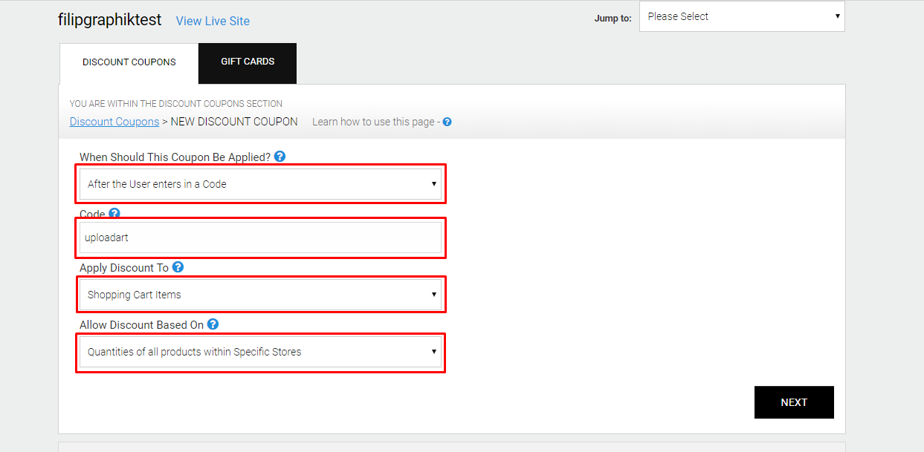
Task: Show help for Allow Discount Based On
Action: [213, 324]
